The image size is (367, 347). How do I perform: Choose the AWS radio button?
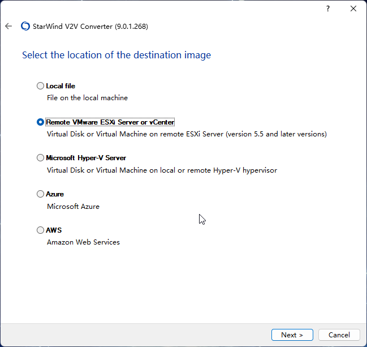point(40,230)
